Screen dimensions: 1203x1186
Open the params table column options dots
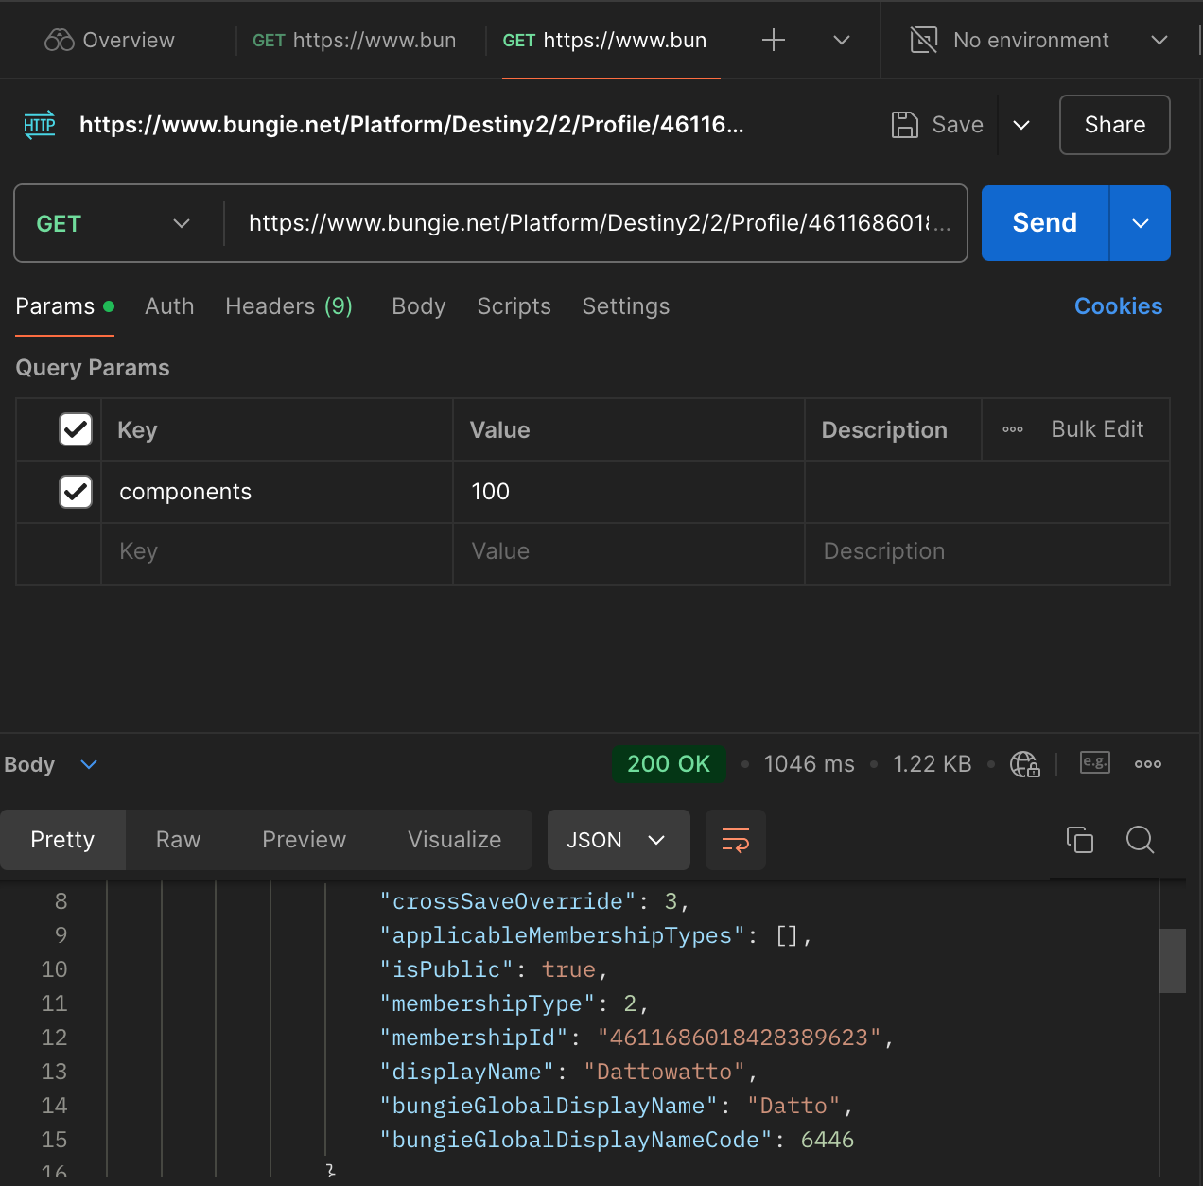[x=1013, y=429]
